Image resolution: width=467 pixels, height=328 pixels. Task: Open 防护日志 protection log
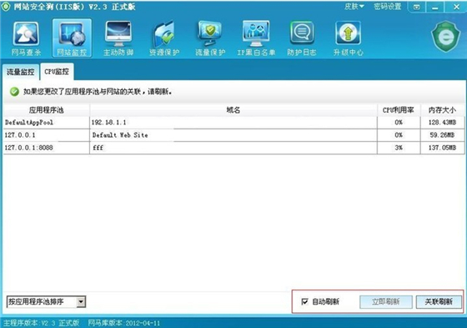click(302, 38)
